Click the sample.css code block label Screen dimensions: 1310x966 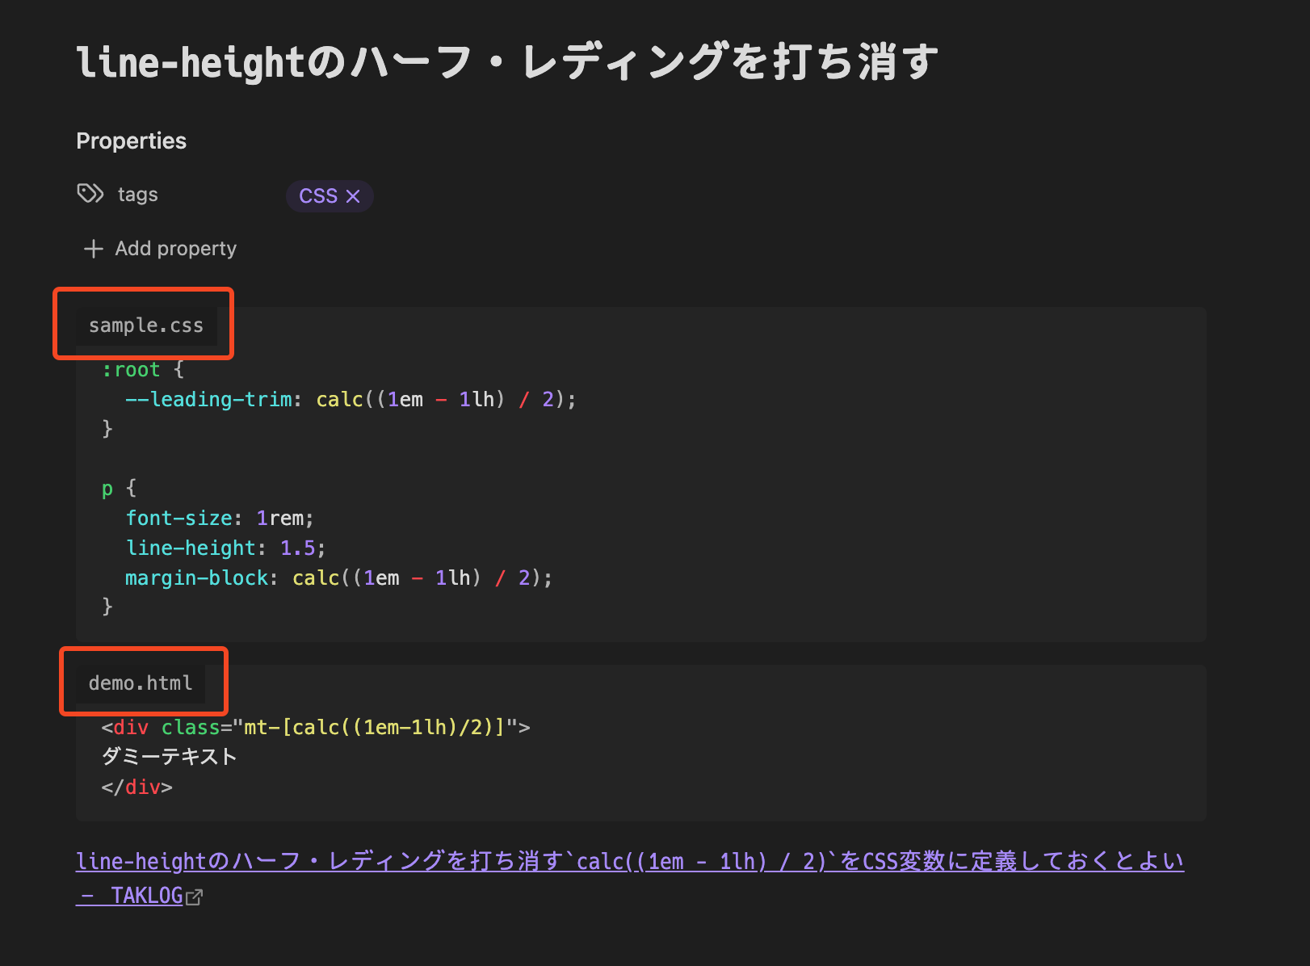(146, 325)
